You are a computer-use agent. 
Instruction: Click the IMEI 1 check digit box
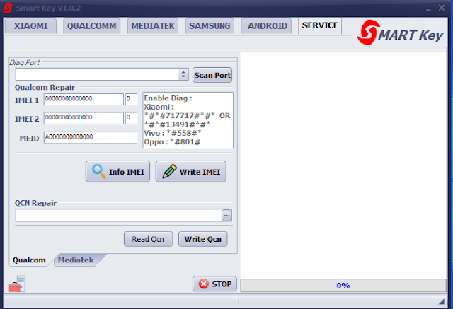(131, 99)
